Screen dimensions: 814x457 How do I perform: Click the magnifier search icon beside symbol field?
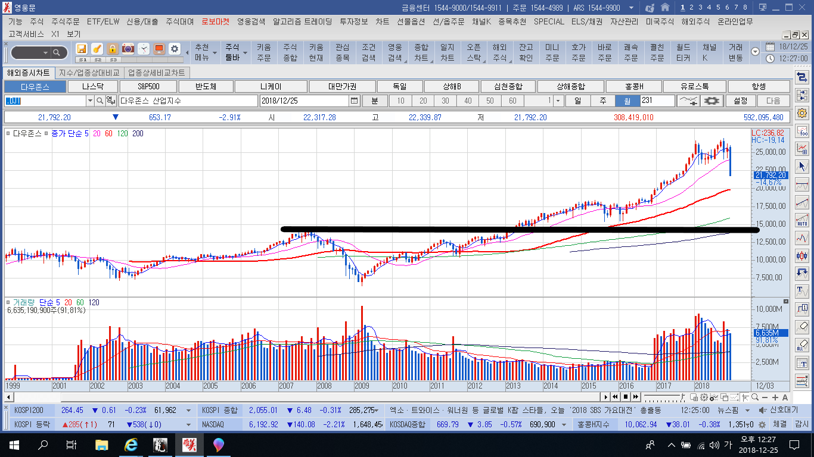[x=100, y=101]
